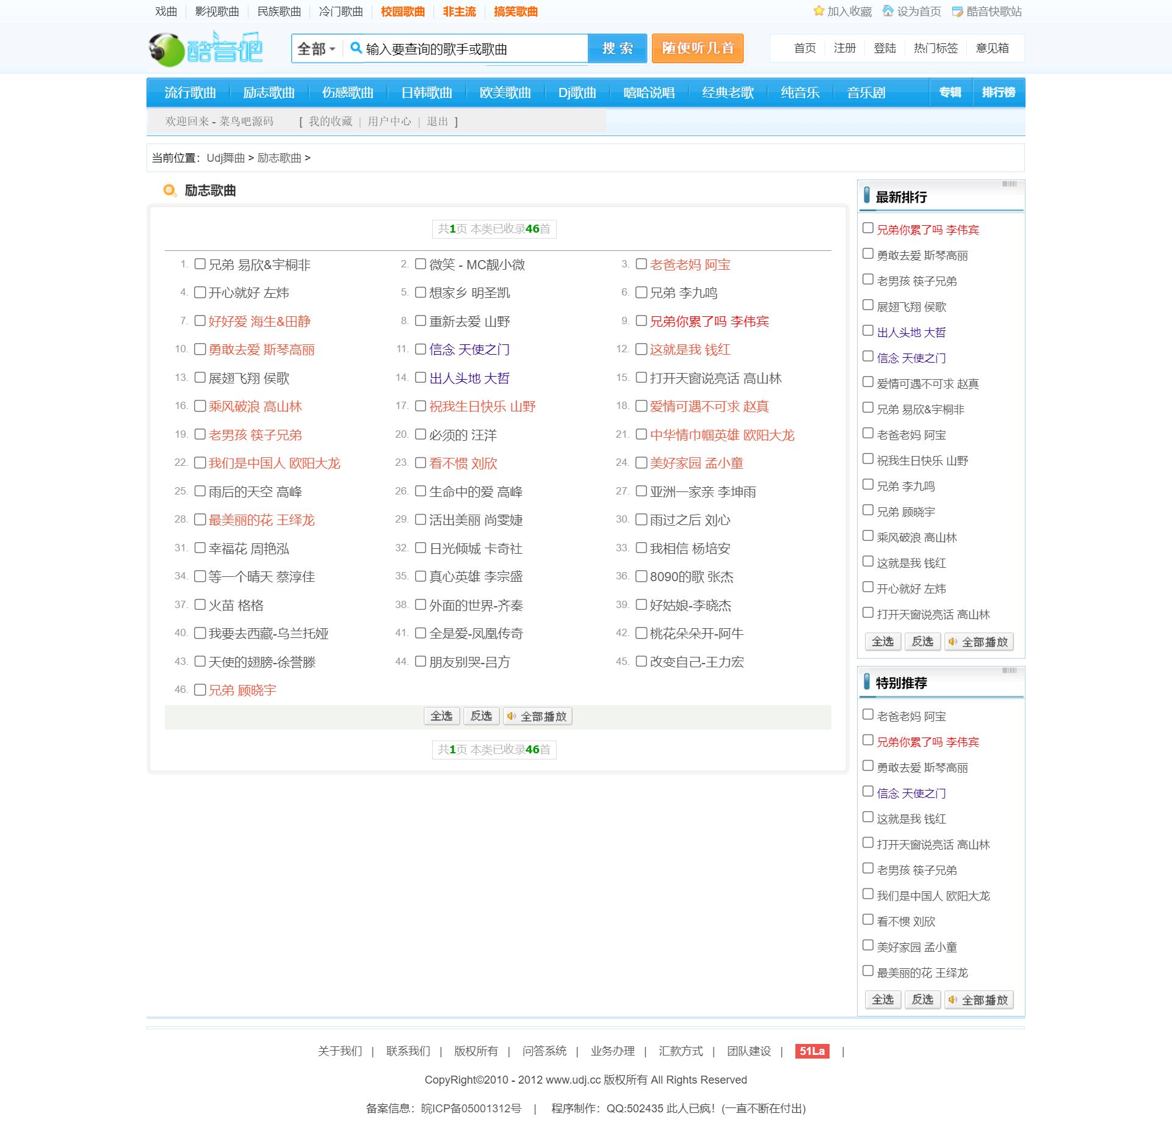Viewport: 1172px width, 1141px height.
Task: Click 全选 in 最新排行 panel
Action: (883, 642)
